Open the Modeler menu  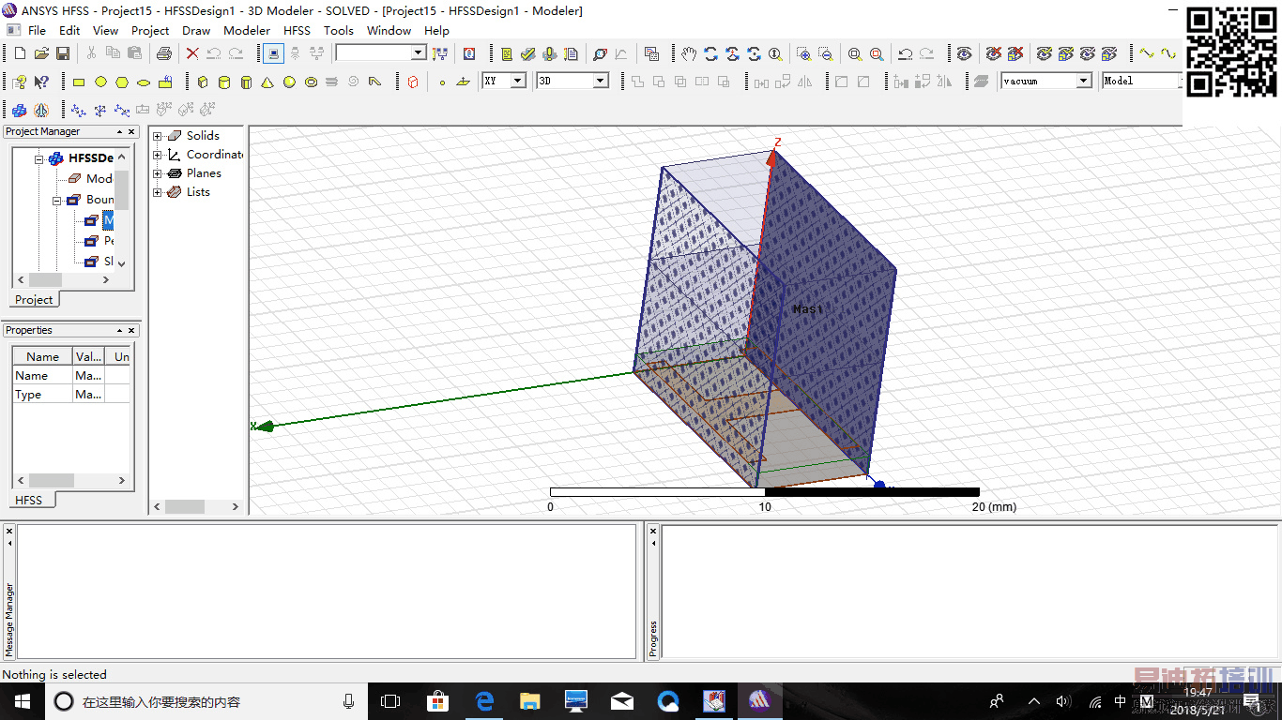[247, 30]
